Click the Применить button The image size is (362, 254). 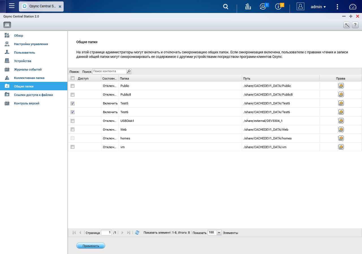coord(91,246)
